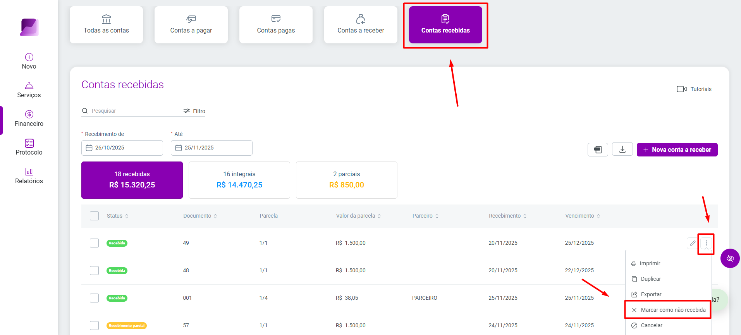Click the PARCEIRO cell in row 001
741x335 pixels.
pos(425,298)
